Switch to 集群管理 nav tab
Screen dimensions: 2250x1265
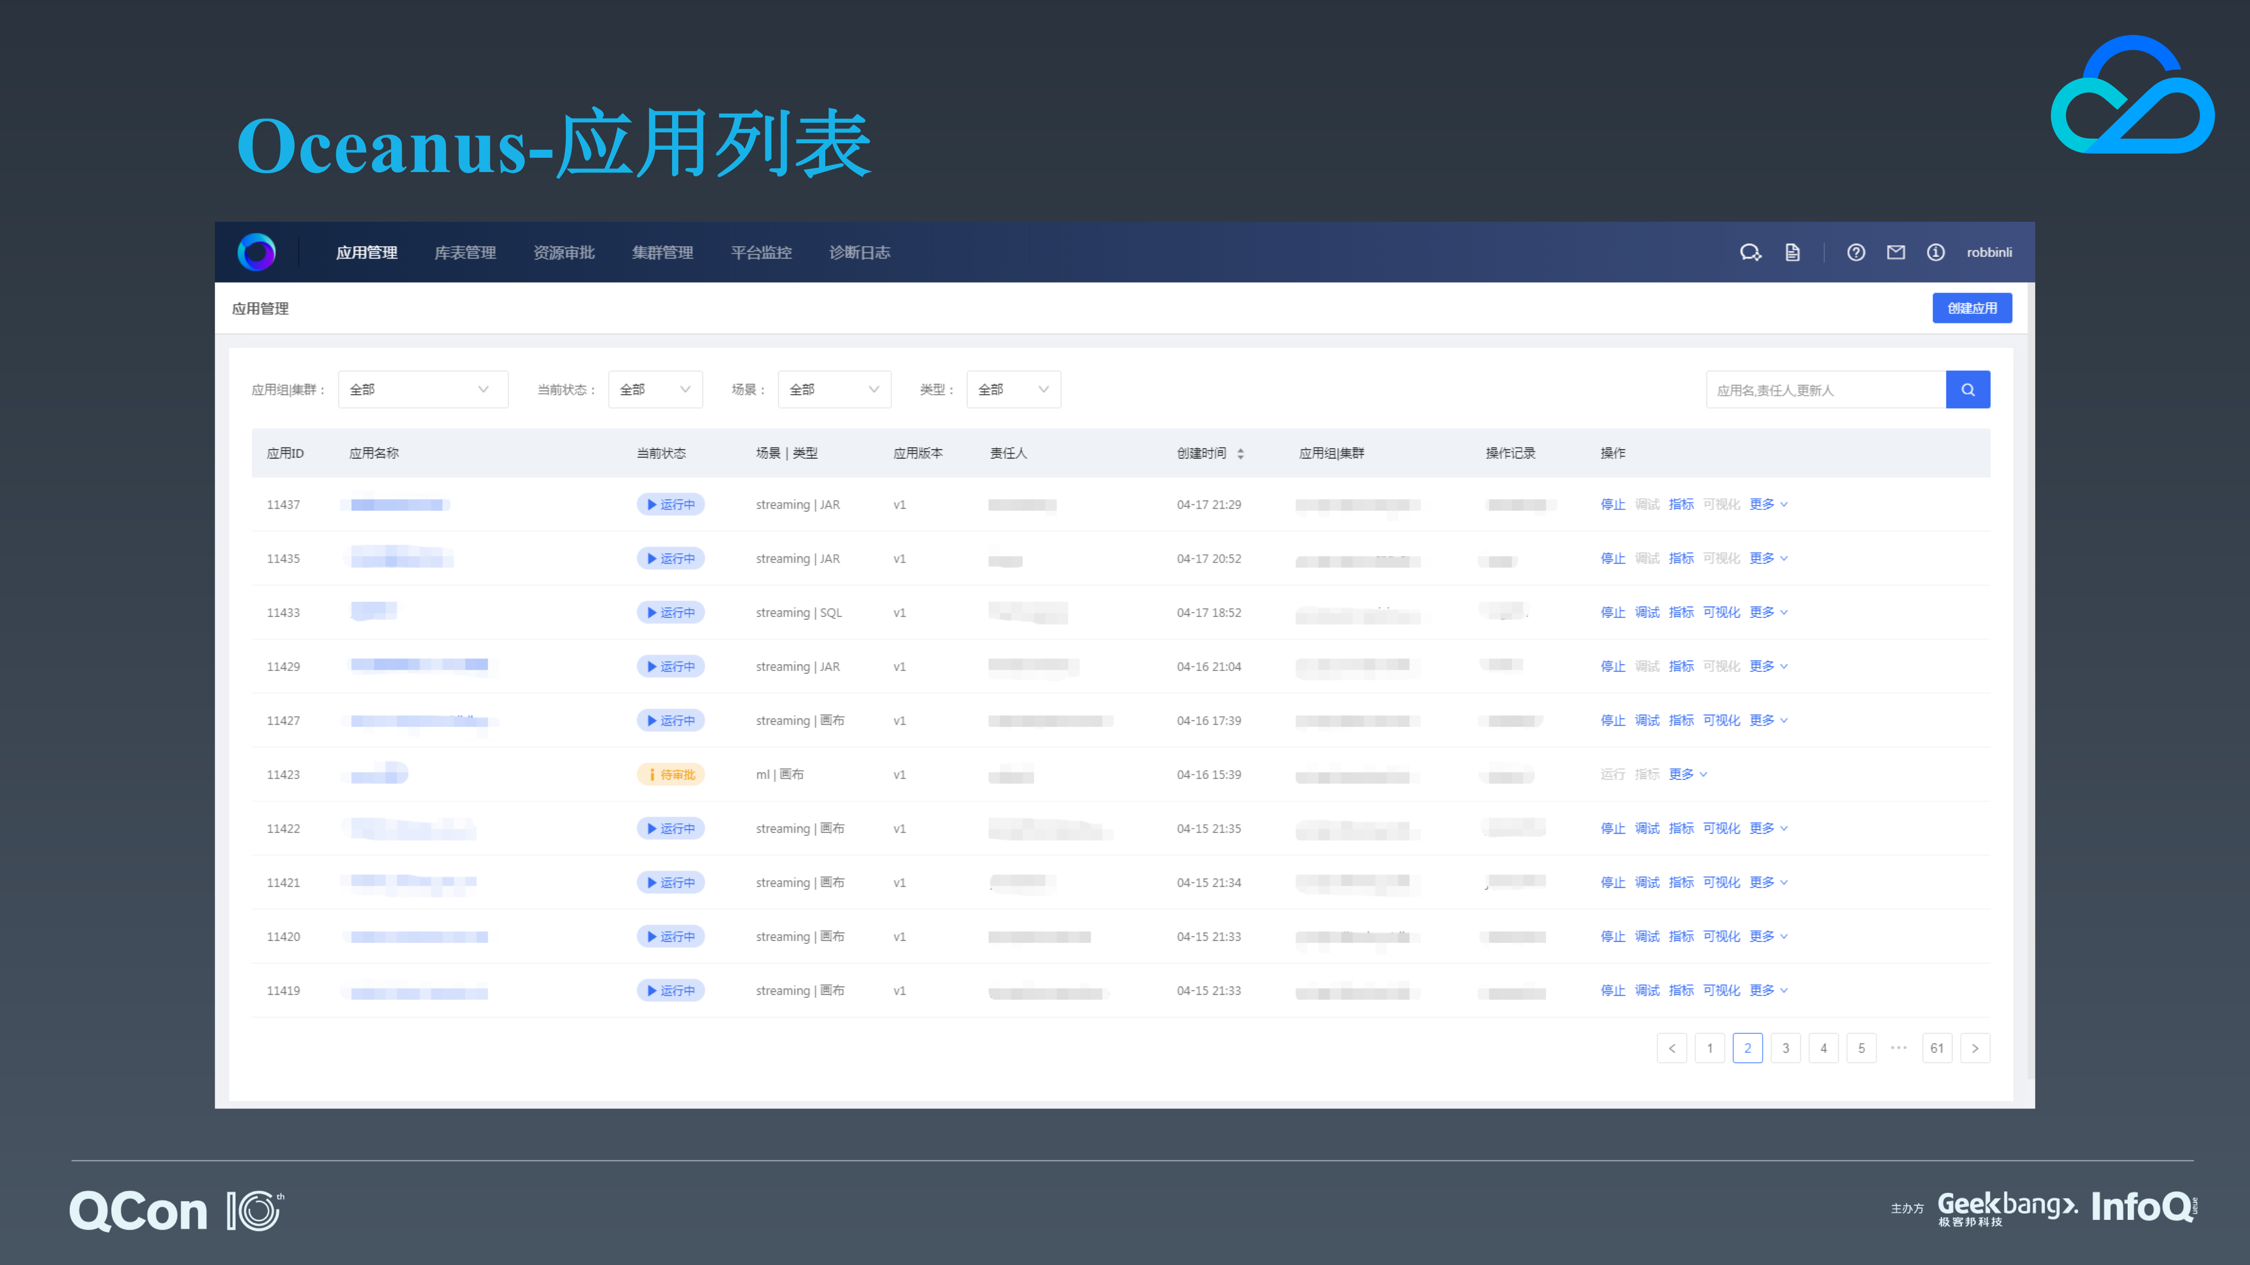click(663, 252)
